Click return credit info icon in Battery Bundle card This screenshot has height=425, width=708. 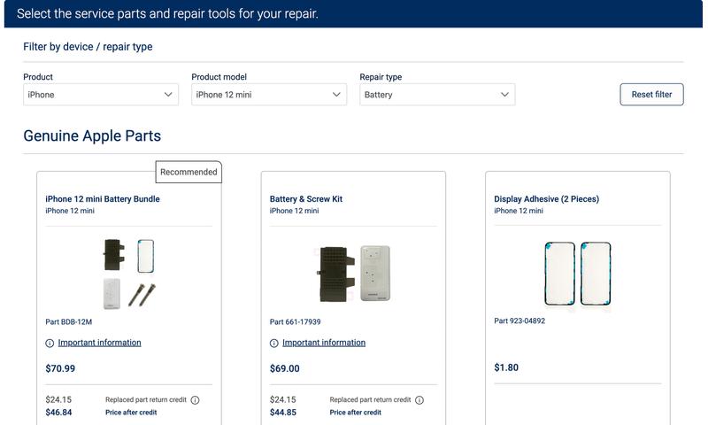coord(195,400)
